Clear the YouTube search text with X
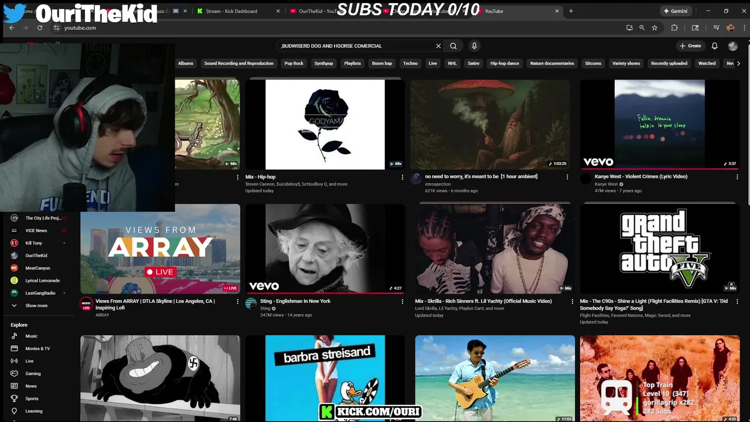Image resolution: width=750 pixels, height=422 pixels. tap(438, 46)
